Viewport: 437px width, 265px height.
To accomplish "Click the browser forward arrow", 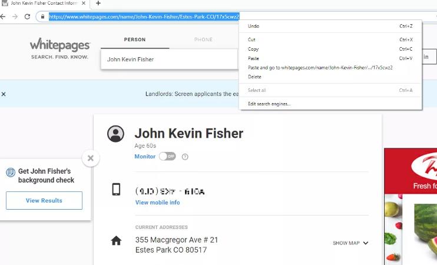I will tap(15, 16).
